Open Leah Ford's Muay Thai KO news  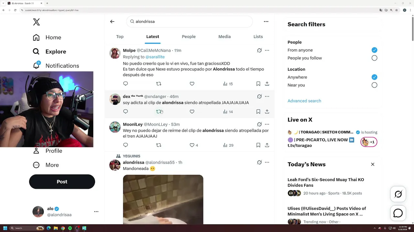coord(332,186)
